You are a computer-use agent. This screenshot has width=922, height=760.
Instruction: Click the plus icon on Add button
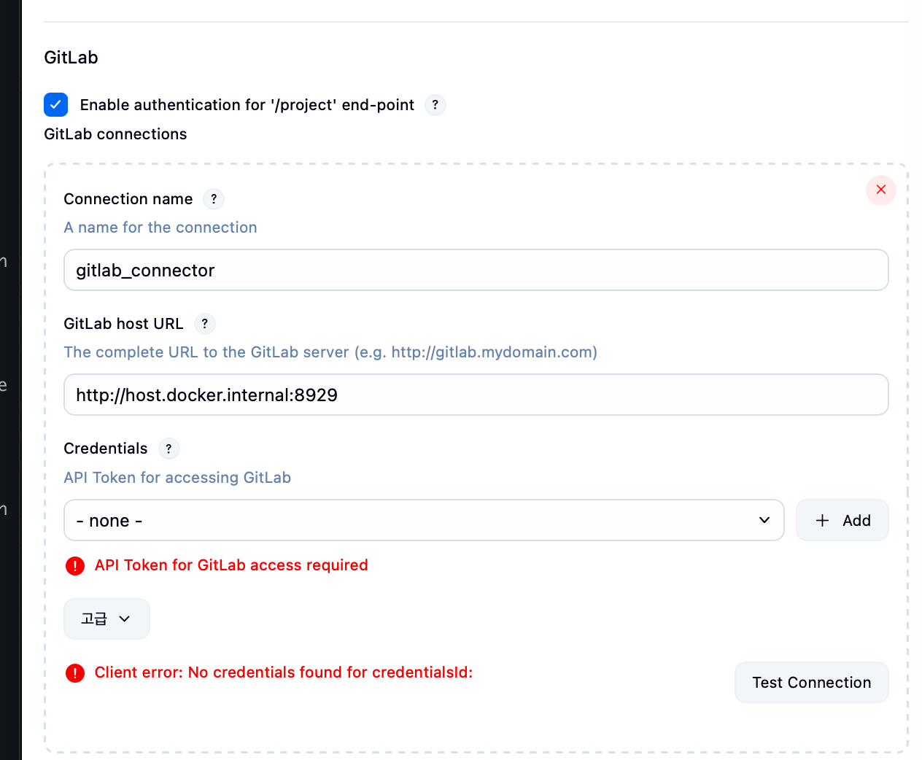[822, 521]
